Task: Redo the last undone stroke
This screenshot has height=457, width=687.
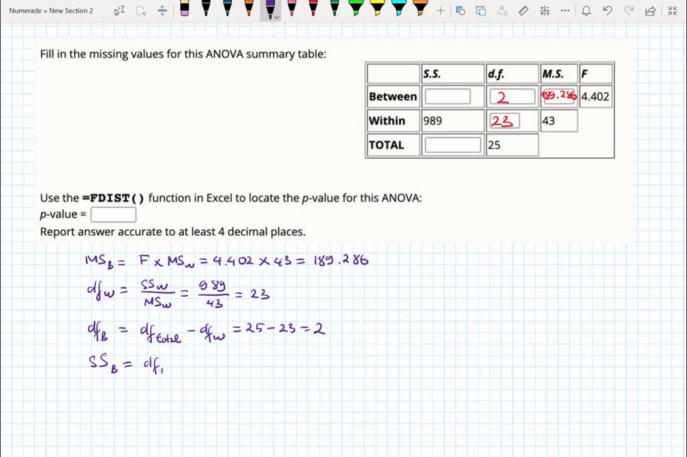Action: tap(629, 10)
